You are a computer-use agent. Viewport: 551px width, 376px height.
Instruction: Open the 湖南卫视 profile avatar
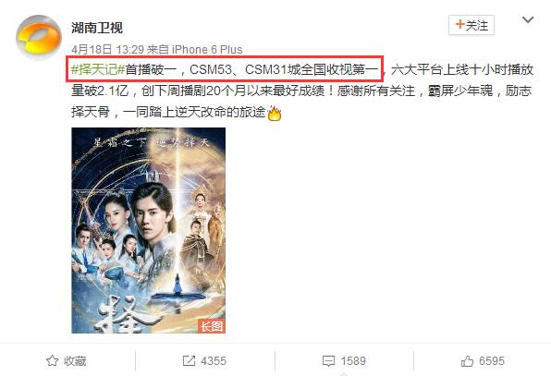[39, 38]
